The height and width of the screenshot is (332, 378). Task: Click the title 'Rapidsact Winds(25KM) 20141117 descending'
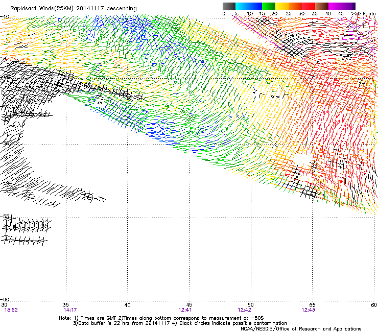(74, 9)
